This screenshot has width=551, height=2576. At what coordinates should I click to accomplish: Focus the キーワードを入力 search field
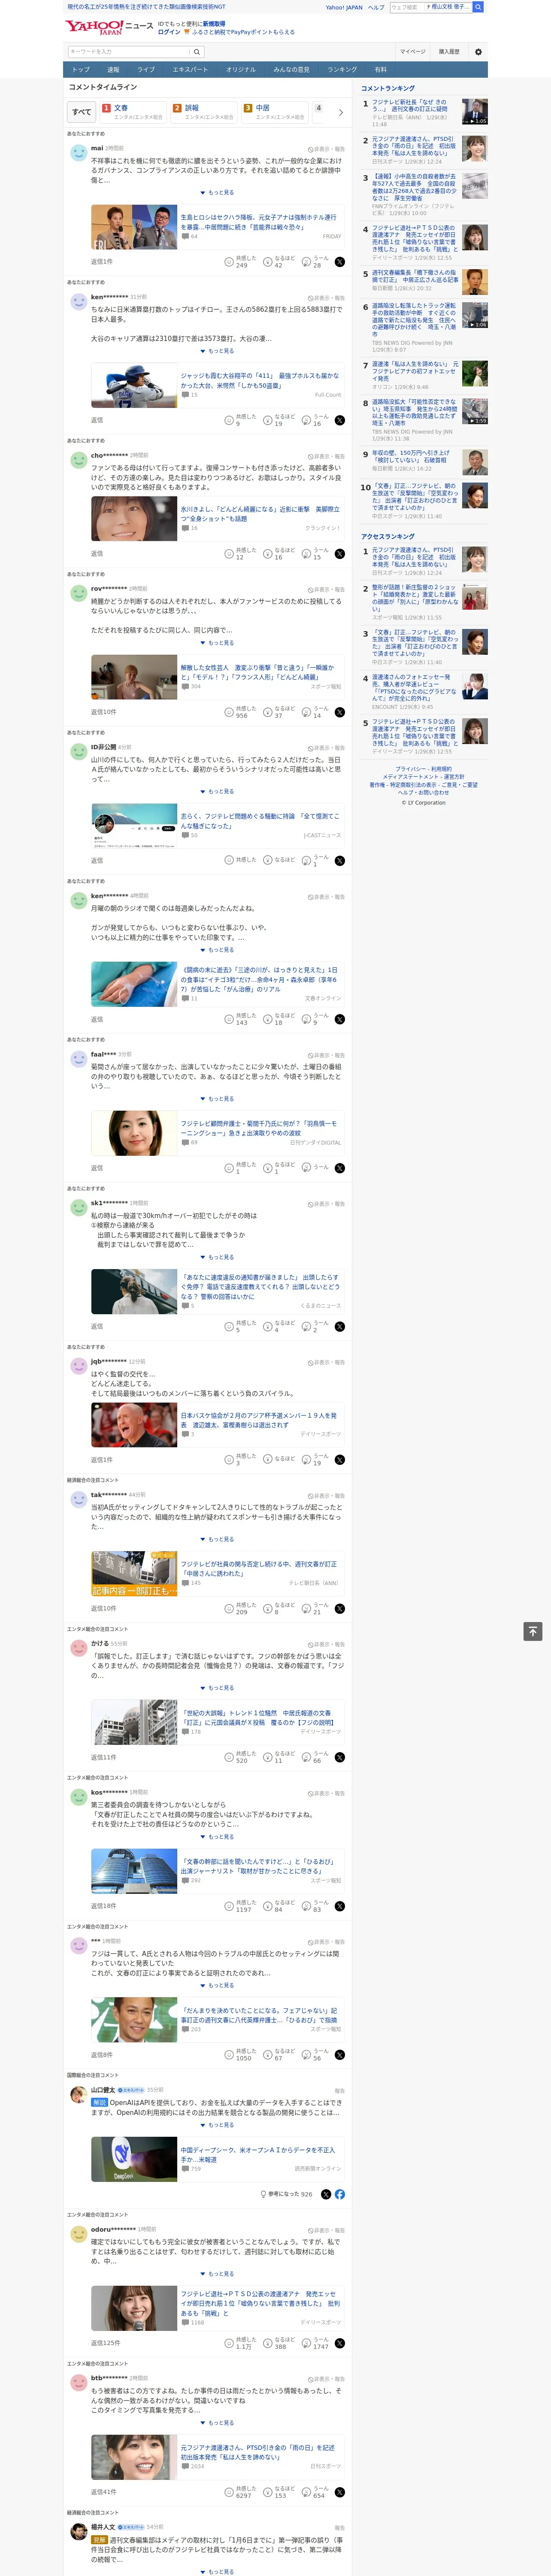click(129, 52)
